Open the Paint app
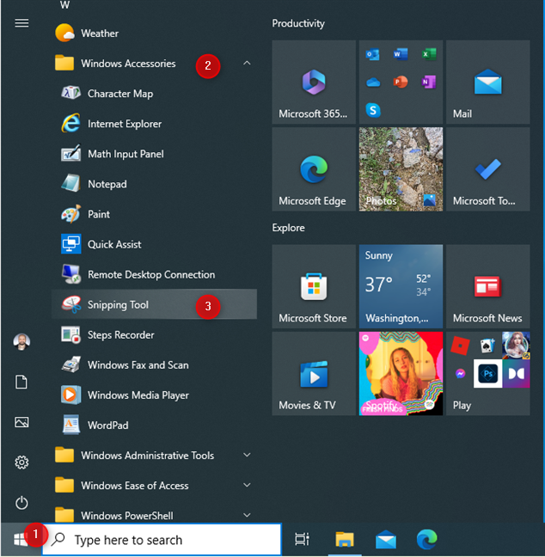This screenshot has width=545, height=557. click(99, 214)
